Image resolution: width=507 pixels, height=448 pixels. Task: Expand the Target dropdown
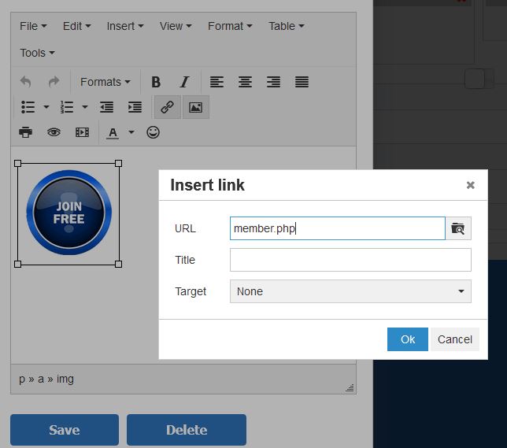click(350, 291)
